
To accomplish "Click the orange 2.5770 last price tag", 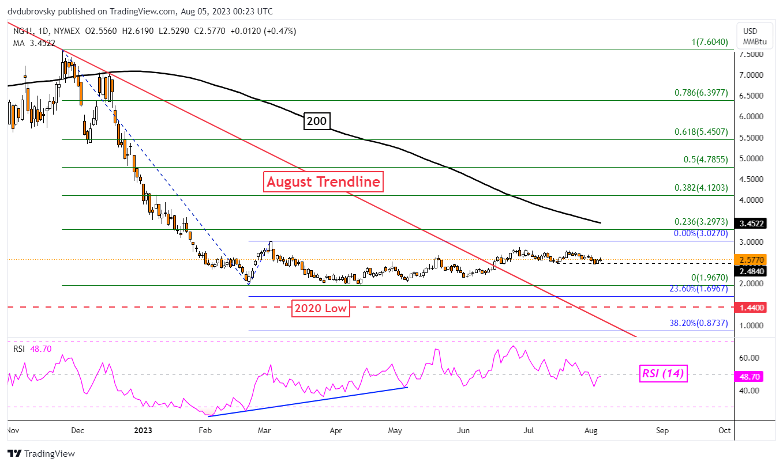I will [751, 260].
